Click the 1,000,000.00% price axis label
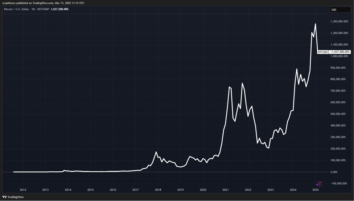Image resolution: width=354 pixels, height=201 pixels. coord(339,56)
